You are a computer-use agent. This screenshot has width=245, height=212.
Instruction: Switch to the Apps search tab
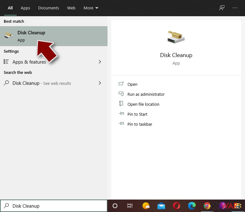coord(25,8)
